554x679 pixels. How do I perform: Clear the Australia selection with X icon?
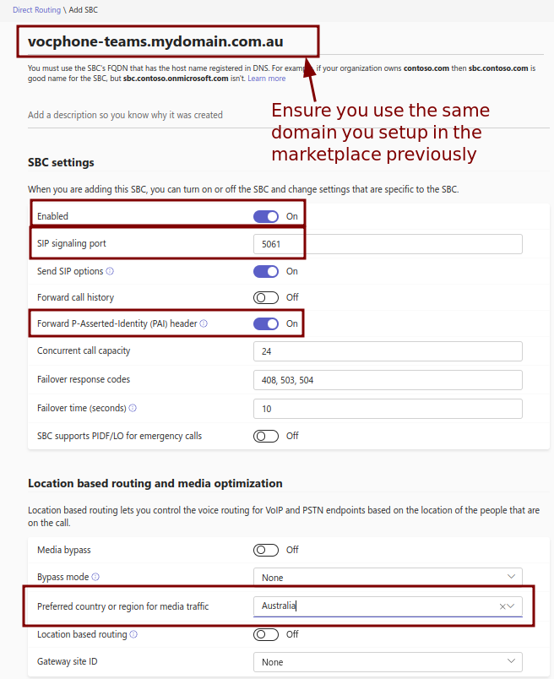(x=502, y=606)
